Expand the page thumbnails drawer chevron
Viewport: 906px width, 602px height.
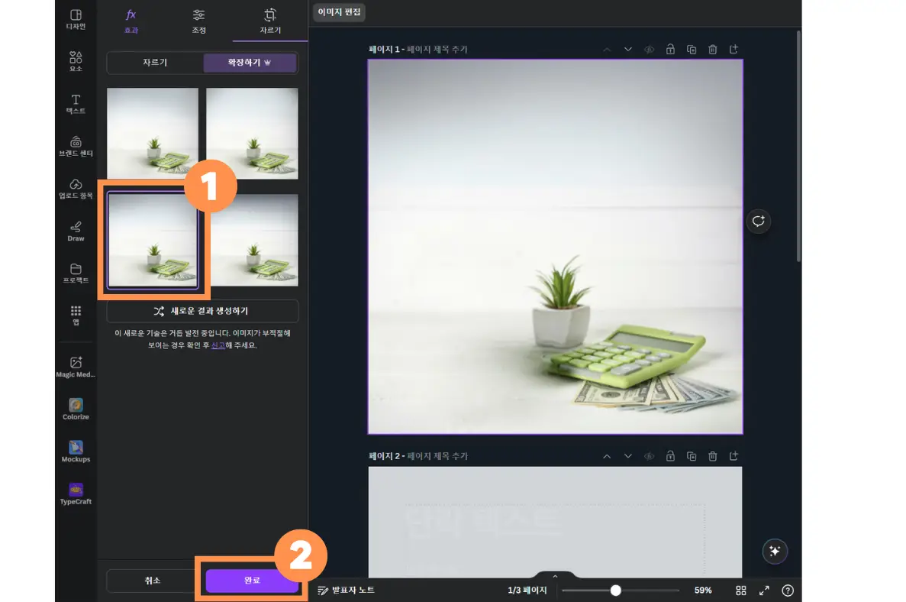click(555, 576)
